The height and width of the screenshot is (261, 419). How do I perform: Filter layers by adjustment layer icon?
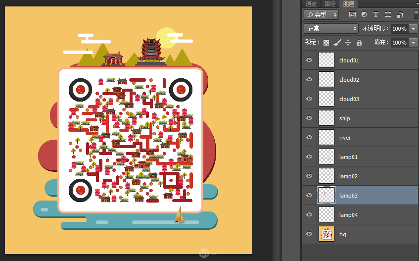tap(364, 15)
